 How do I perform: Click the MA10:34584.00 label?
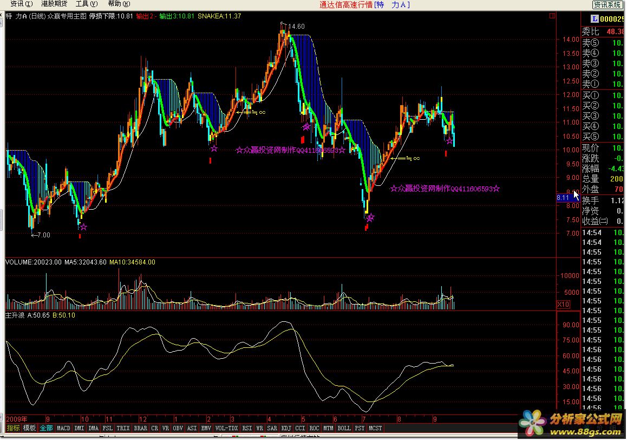(132, 262)
